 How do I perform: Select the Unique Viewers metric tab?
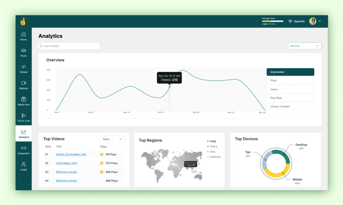(x=290, y=106)
